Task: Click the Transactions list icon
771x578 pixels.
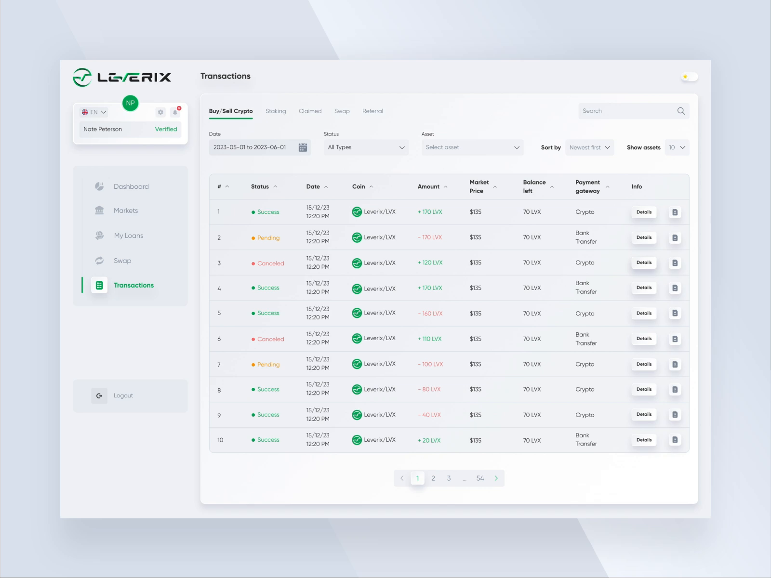Action: pos(99,285)
